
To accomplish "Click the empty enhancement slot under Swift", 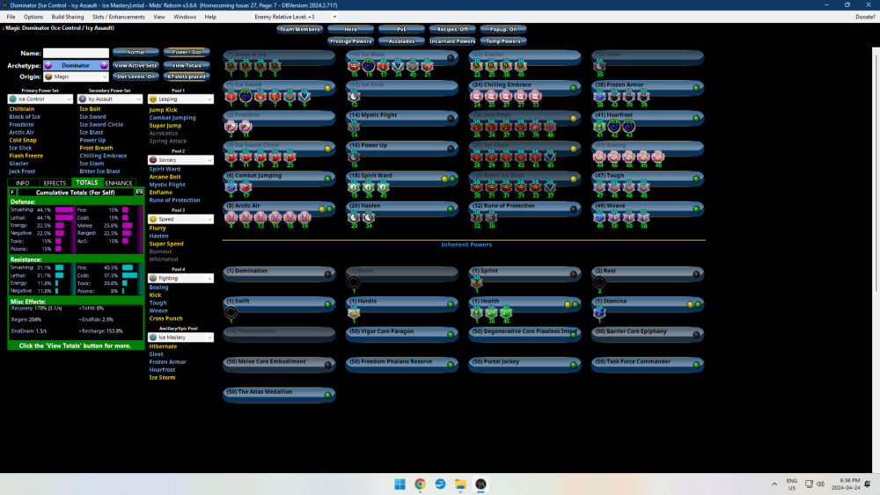I will [x=231, y=312].
